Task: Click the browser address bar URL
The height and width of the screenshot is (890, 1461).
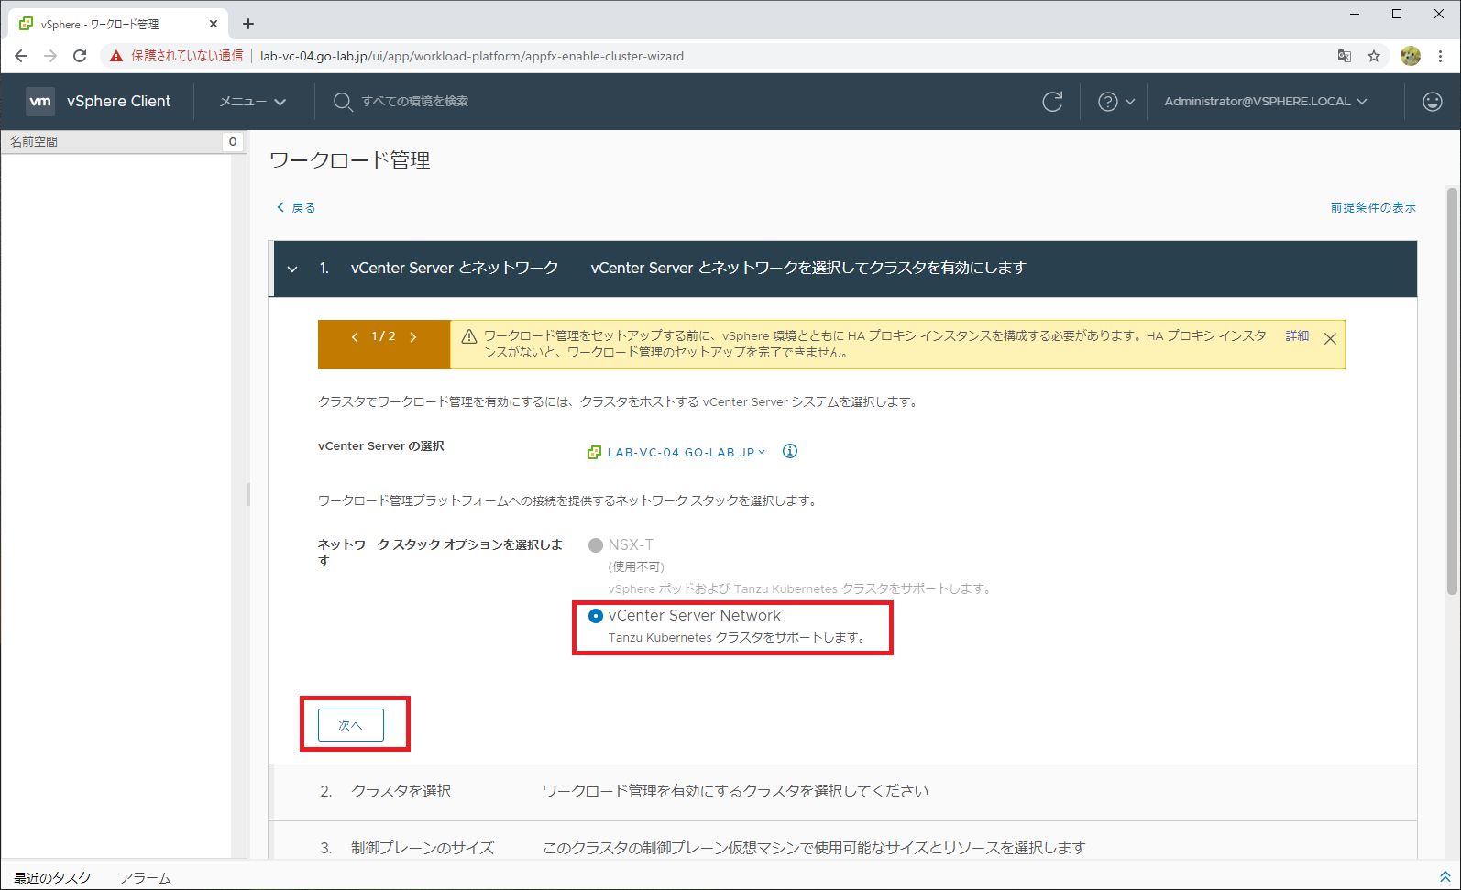Action: (x=472, y=56)
